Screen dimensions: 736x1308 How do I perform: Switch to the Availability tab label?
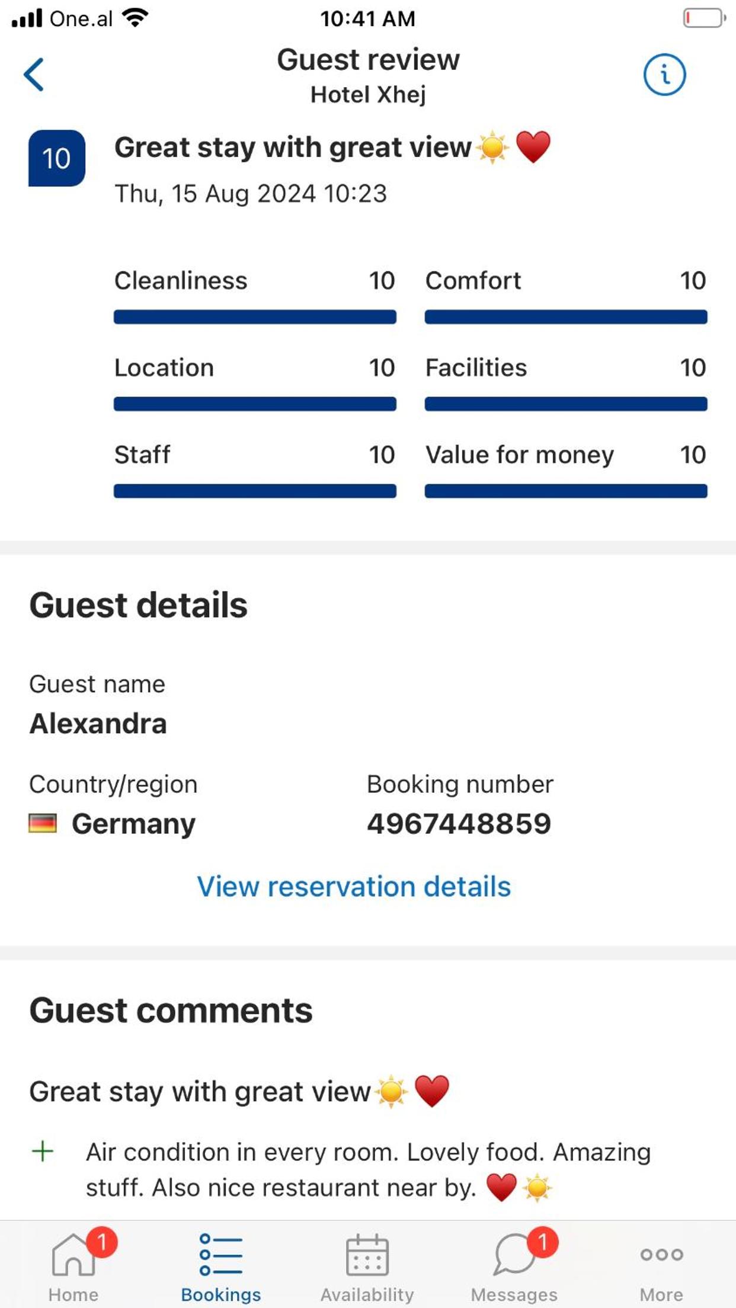pyautogui.click(x=367, y=1294)
